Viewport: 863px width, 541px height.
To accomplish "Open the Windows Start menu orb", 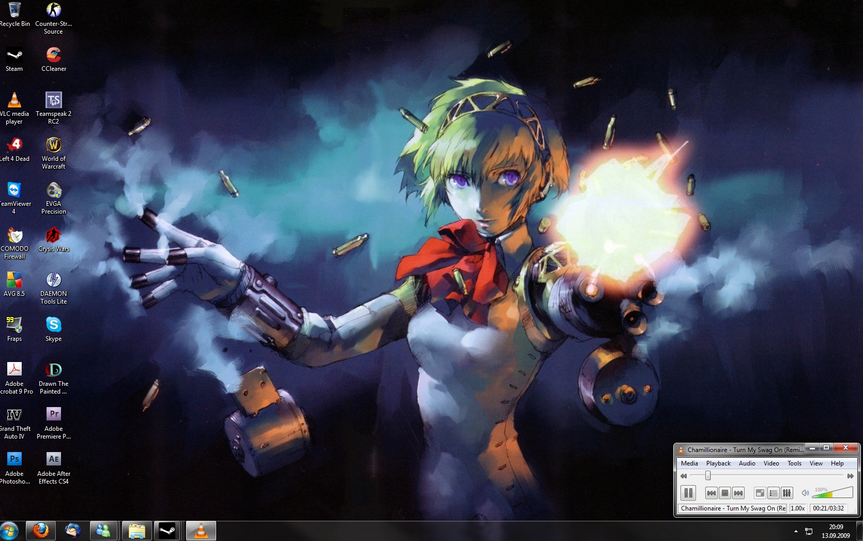I will 9,531.
